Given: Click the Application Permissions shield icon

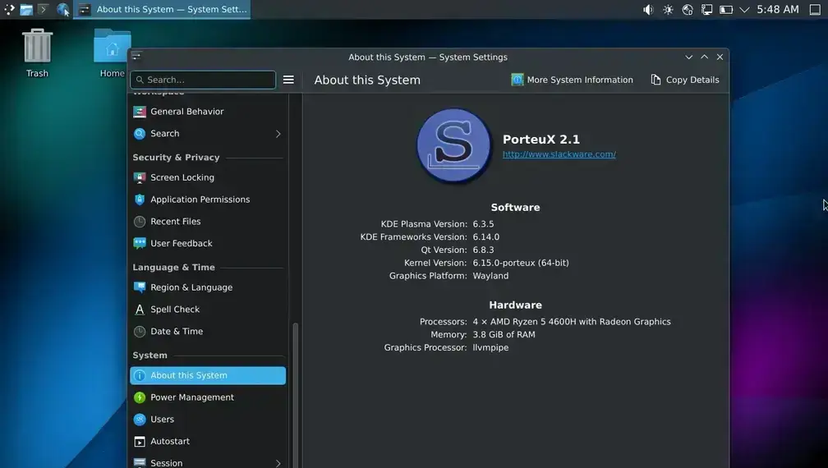Looking at the screenshot, I should [x=140, y=200].
